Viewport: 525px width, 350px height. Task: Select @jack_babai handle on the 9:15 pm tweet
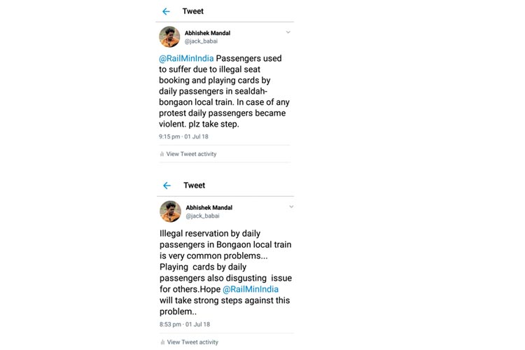pyautogui.click(x=201, y=41)
